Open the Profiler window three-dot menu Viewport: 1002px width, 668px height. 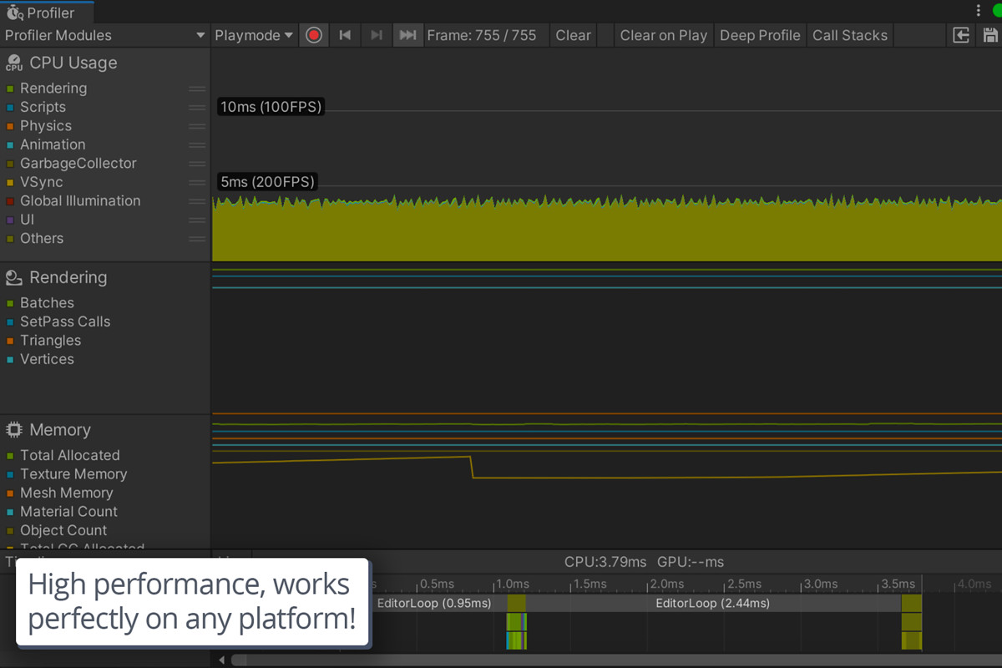979,11
